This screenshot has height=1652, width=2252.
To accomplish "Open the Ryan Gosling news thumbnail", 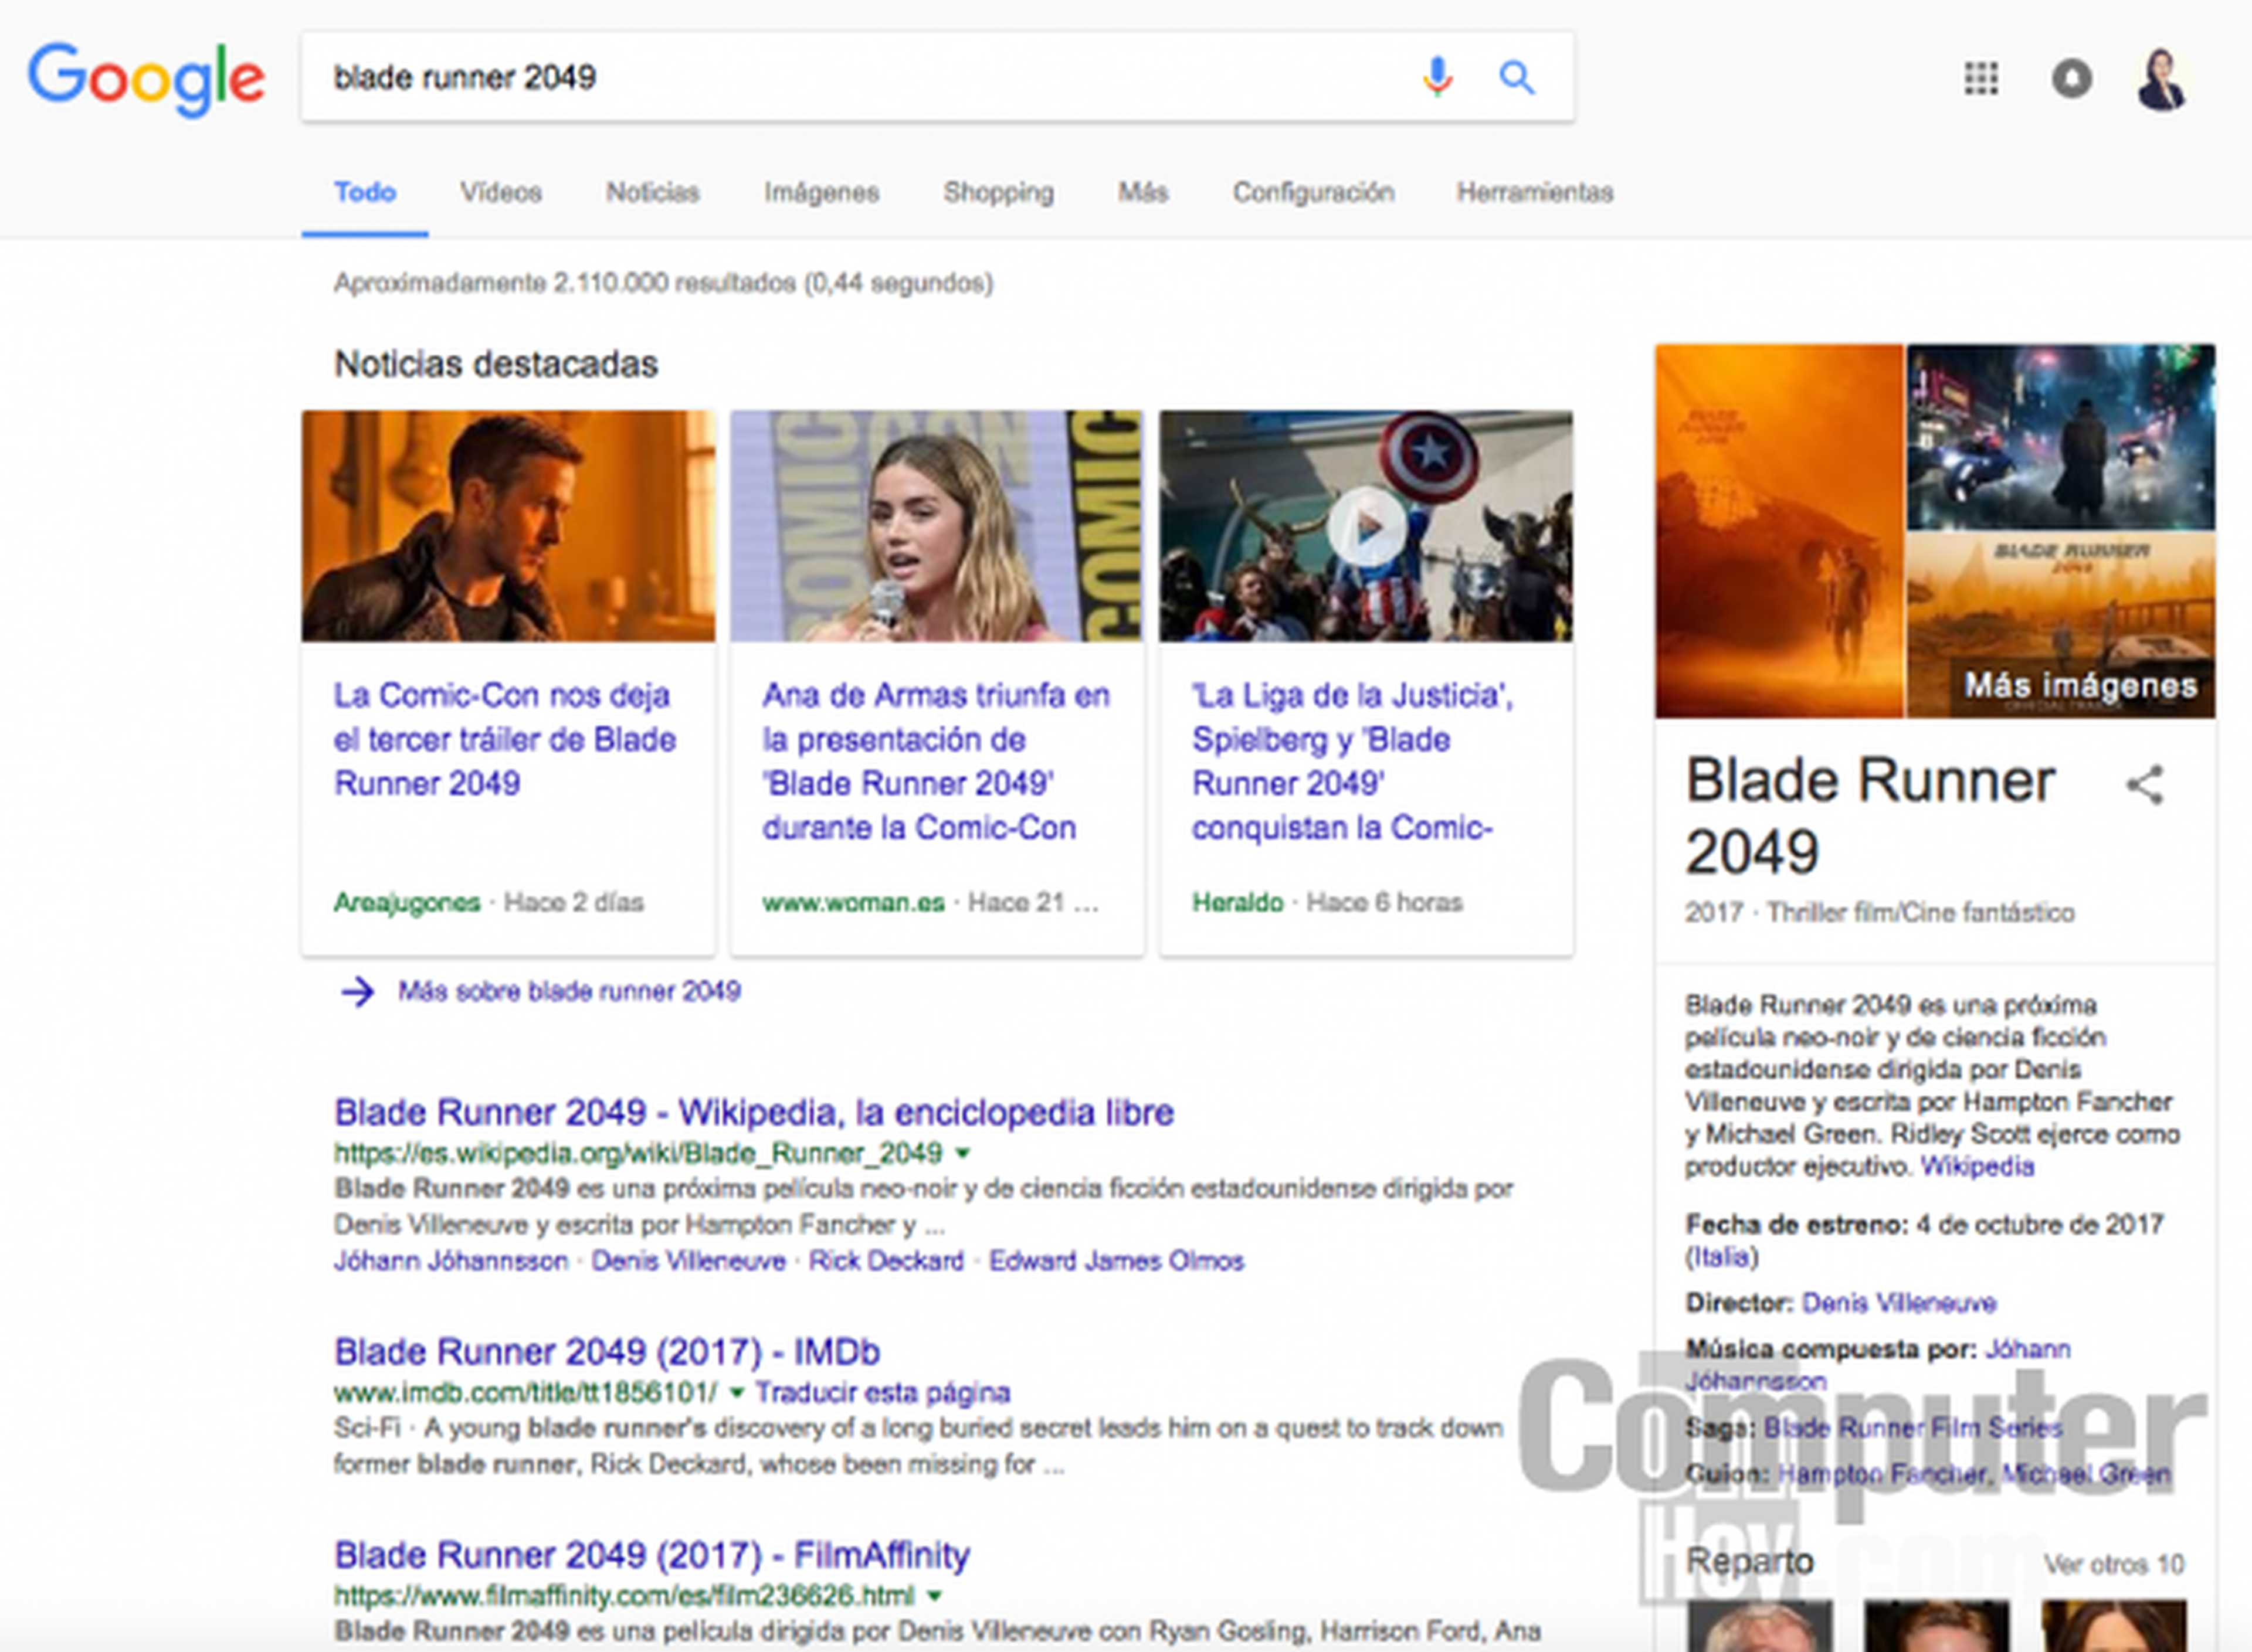I will [x=509, y=526].
